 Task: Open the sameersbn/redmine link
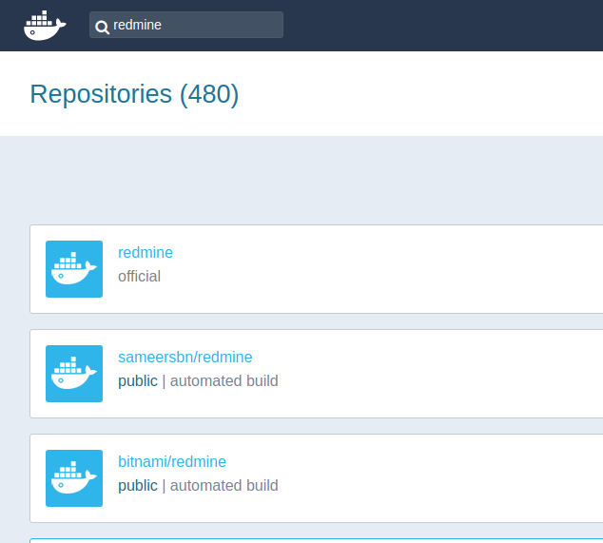185,358
